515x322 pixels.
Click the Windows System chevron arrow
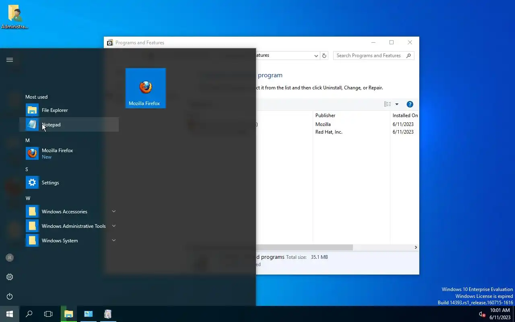tap(114, 240)
